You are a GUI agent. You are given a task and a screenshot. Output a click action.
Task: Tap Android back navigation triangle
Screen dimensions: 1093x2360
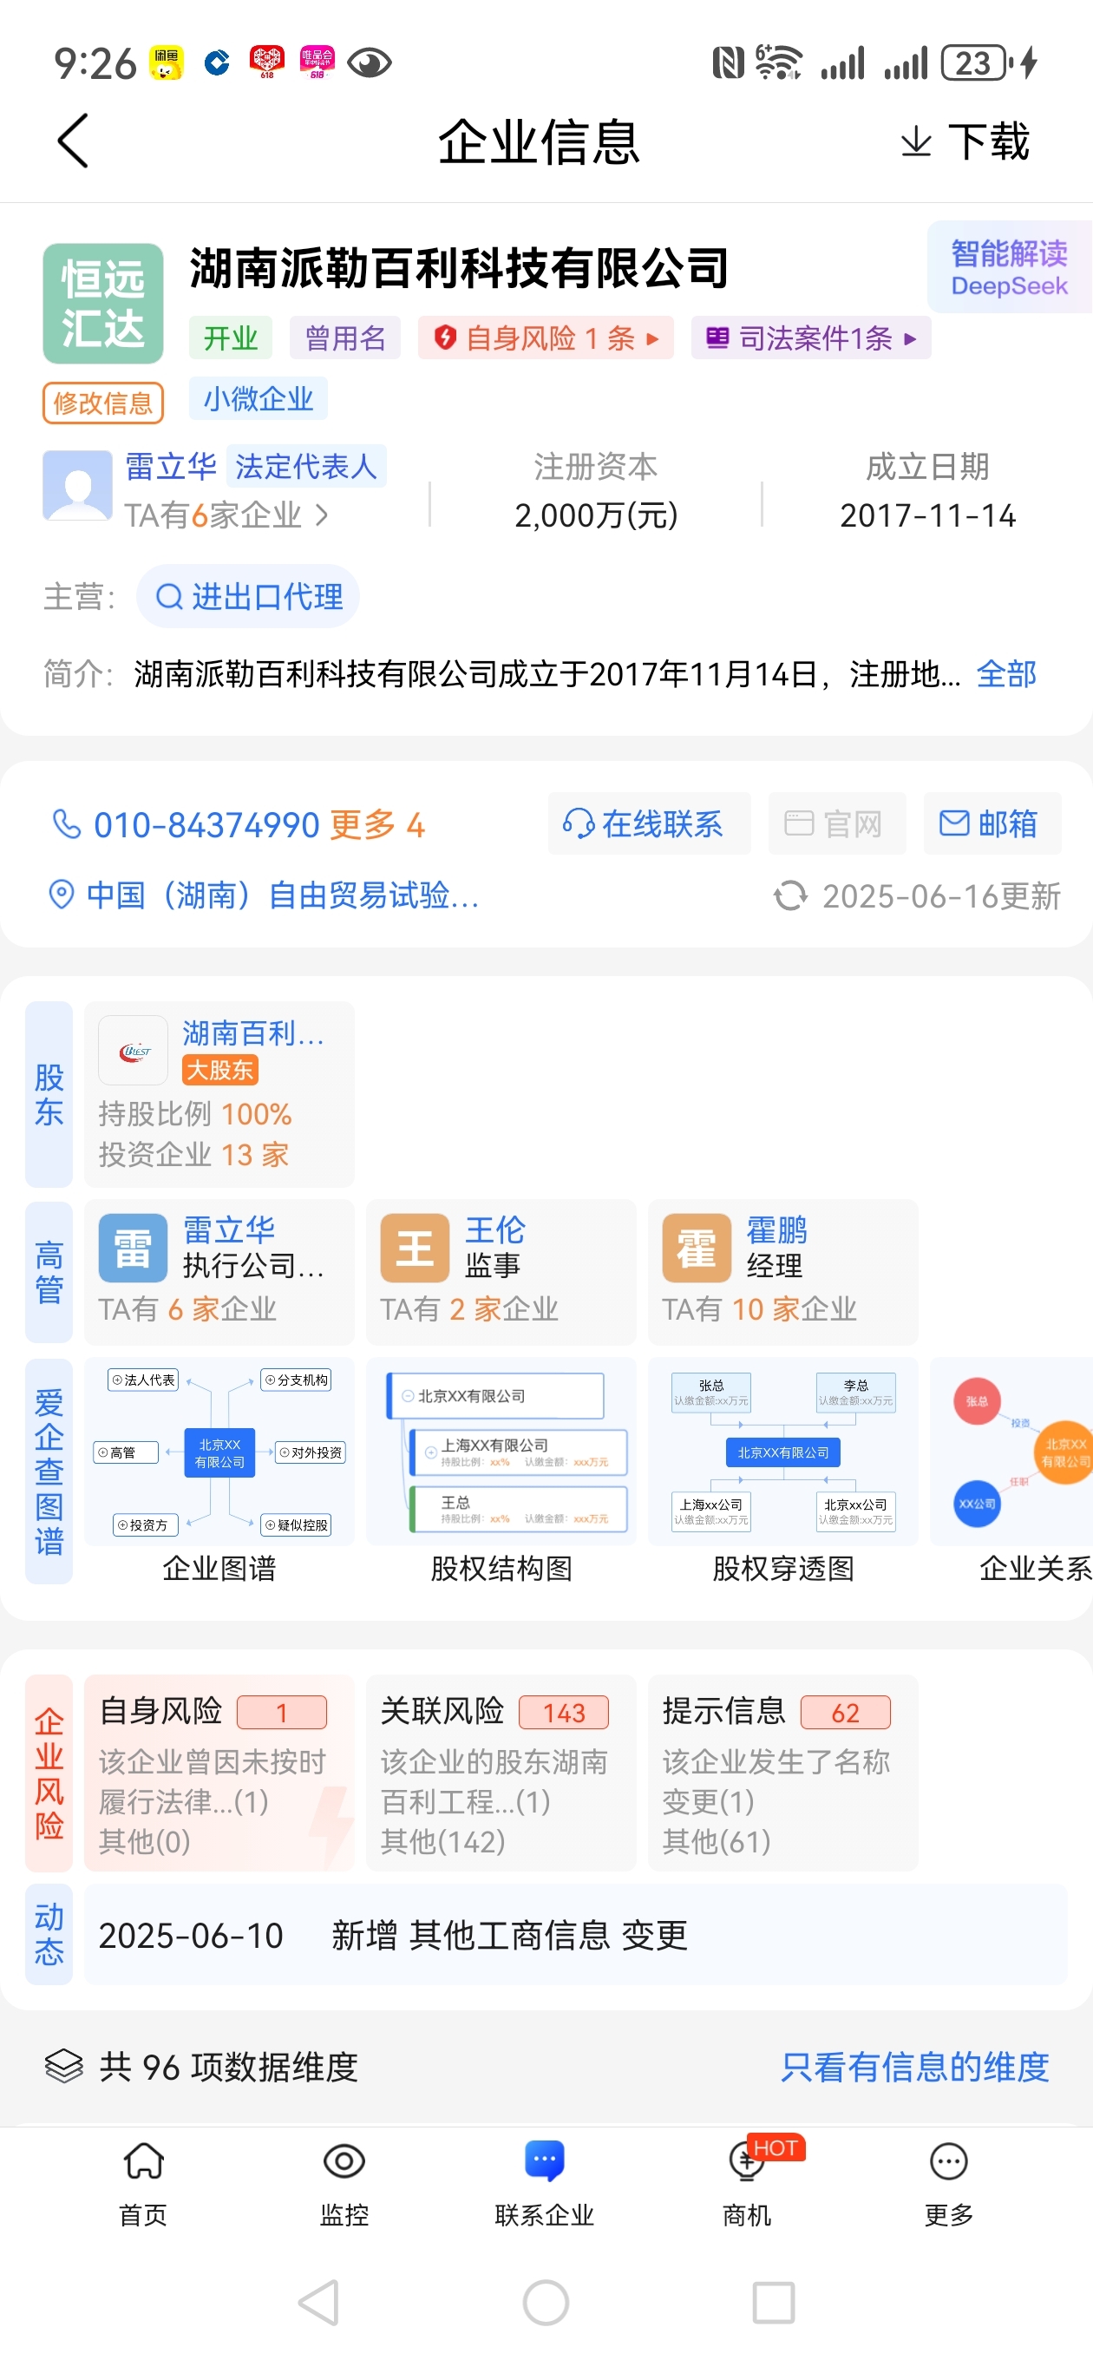(x=320, y=2302)
